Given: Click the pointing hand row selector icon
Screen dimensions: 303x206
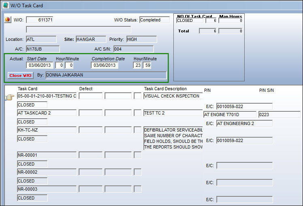Looking at the screenshot, I should 9,97.
